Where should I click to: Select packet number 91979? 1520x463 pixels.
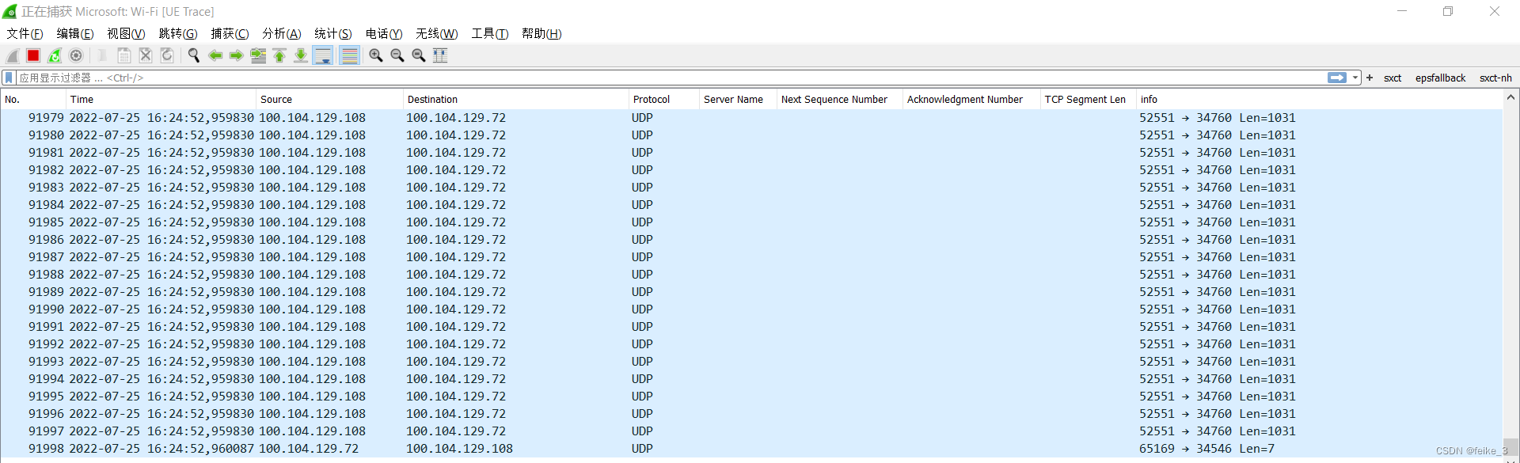[751, 118]
